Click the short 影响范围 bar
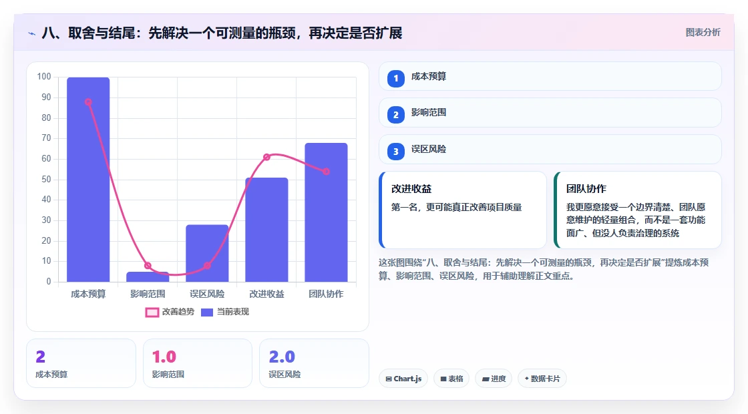This screenshot has width=748, height=414. click(148, 276)
